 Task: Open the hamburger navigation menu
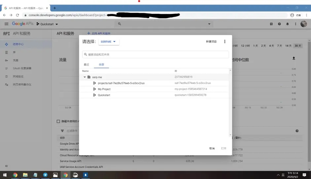pos(6,24)
